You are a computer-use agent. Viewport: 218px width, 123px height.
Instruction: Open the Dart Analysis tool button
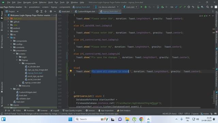124,110
